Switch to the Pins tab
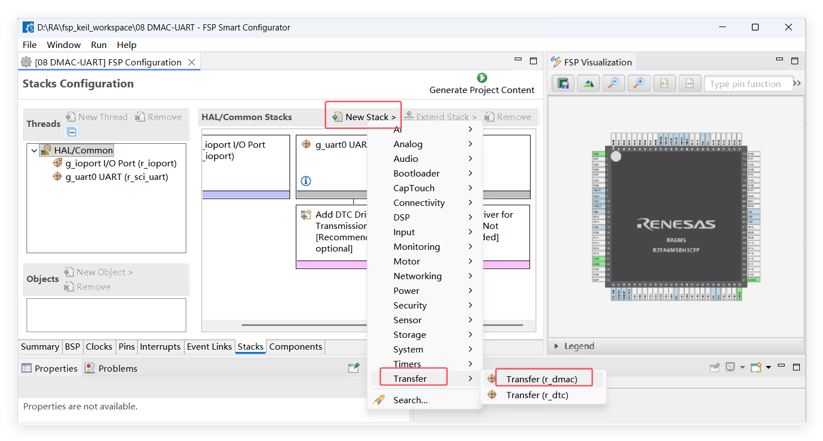Screen dimensions: 823x441 [127, 346]
